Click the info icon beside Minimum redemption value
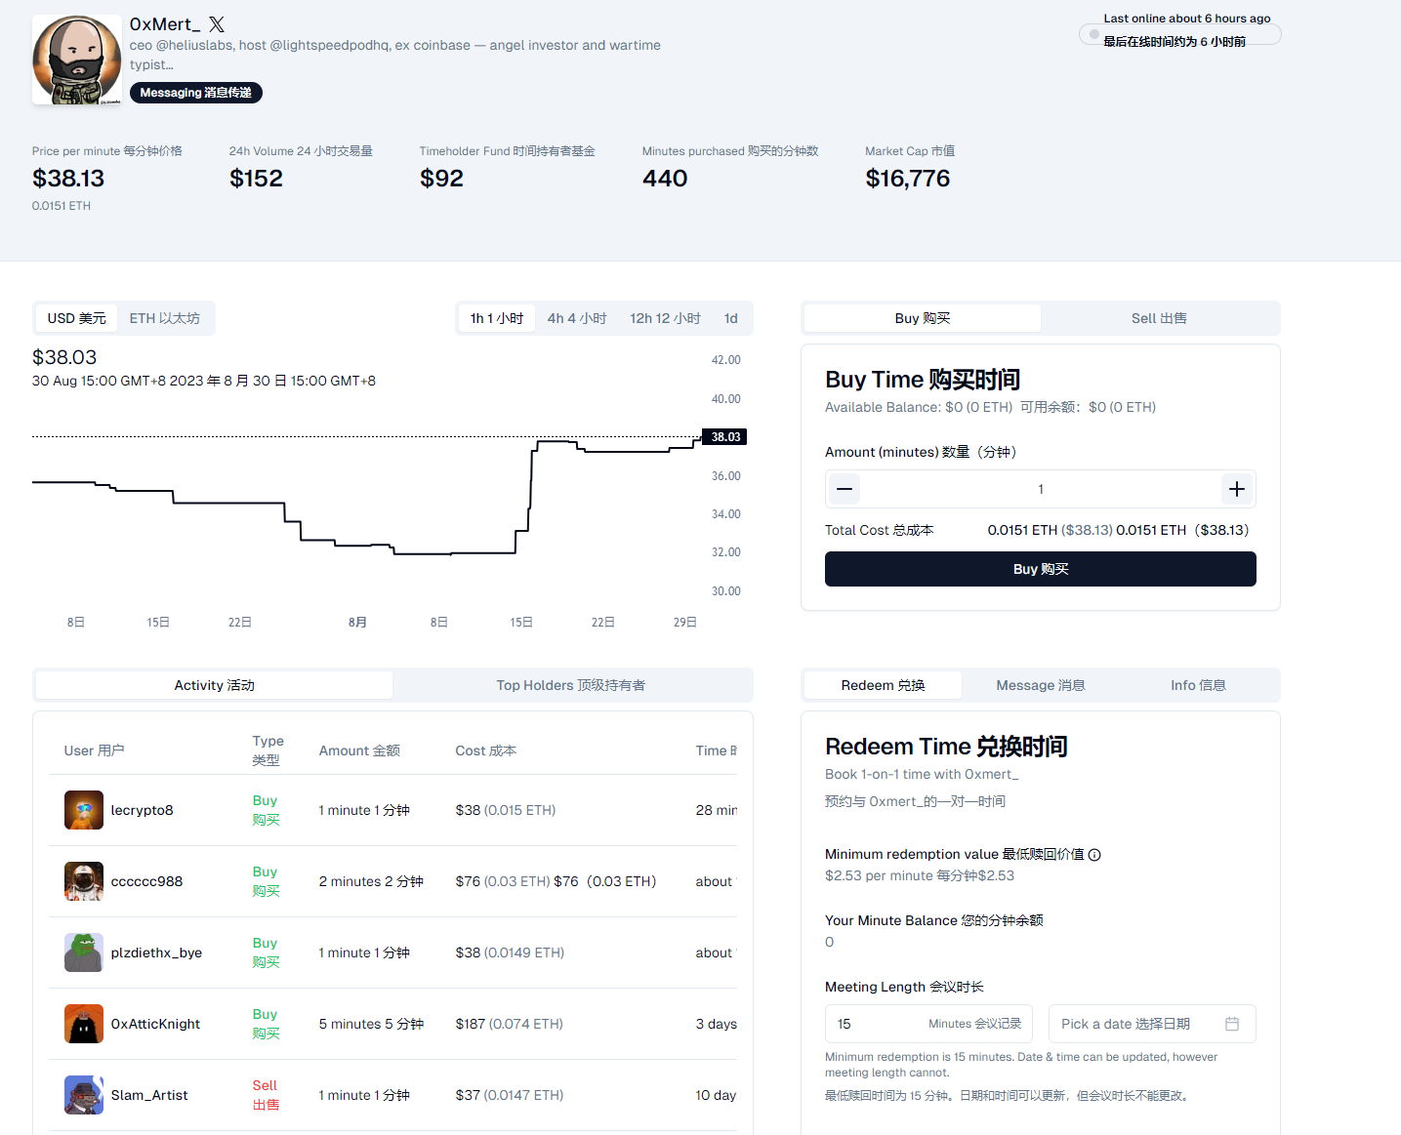This screenshot has height=1135, width=1401. (1094, 855)
